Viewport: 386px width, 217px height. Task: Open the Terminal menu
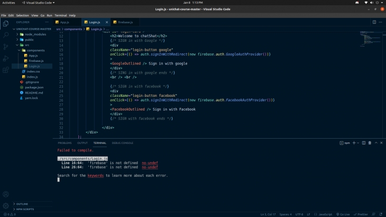[61, 15]
